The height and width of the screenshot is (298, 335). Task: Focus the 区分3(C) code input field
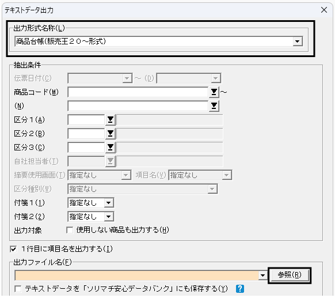[x=86, y=148]
